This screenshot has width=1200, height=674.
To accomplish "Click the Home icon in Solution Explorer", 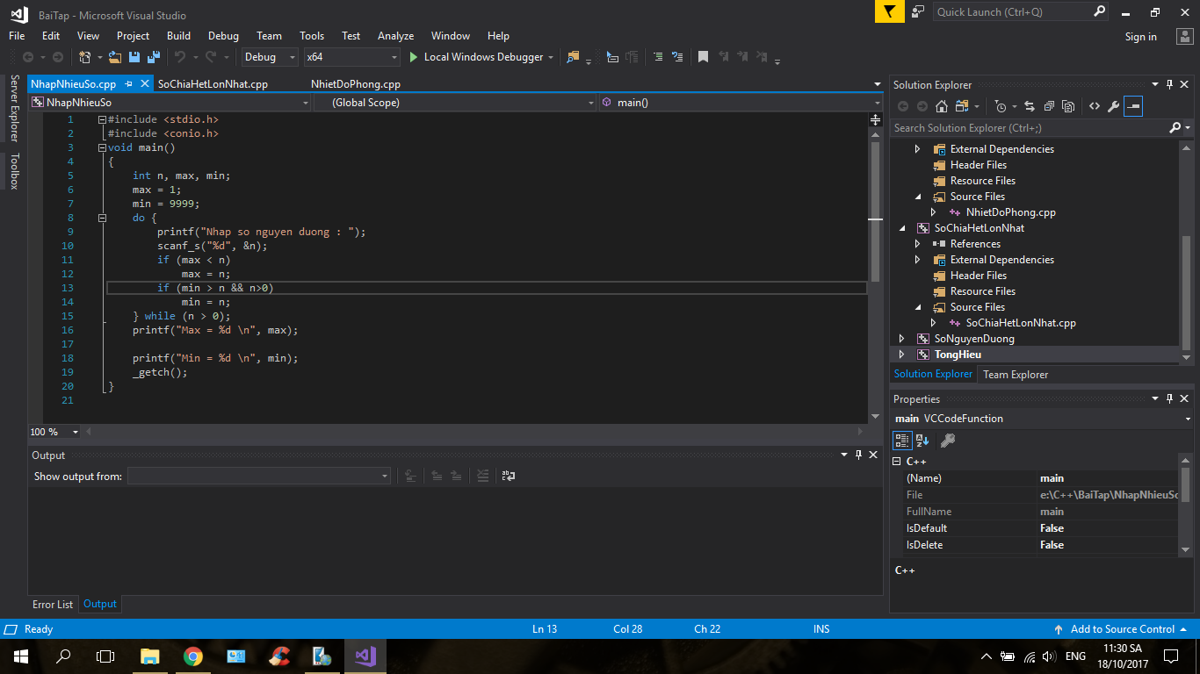I will 942,106.
